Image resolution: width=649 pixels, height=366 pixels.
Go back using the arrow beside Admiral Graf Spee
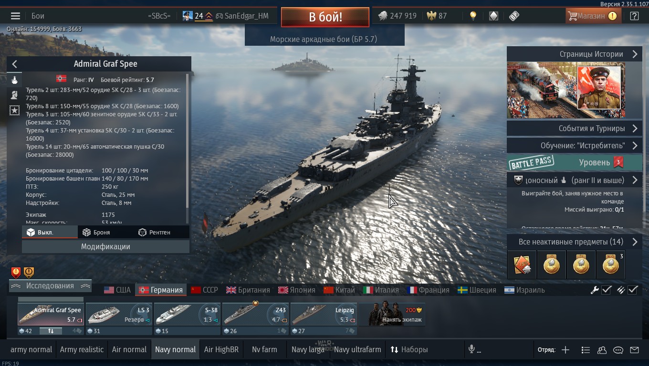click(14, 64)
